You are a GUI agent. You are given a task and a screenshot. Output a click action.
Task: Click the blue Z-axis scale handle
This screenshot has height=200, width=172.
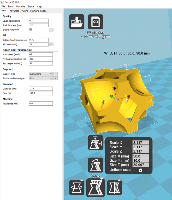click(114, 88)
